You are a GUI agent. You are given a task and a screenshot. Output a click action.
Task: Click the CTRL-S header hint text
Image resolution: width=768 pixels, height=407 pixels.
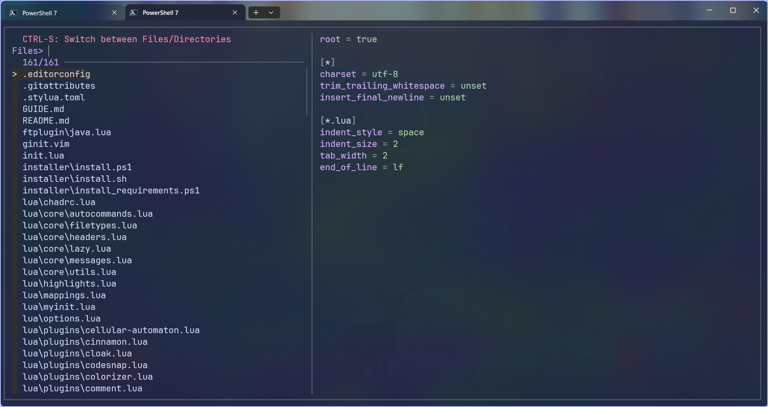point(127,39)
